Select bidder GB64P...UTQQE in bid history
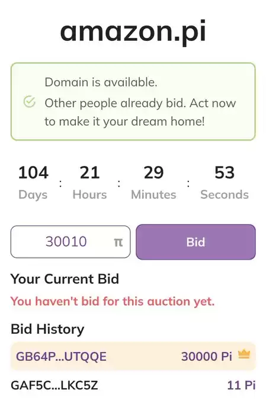This screenshot has height=403, width=266. coord(61,357)
